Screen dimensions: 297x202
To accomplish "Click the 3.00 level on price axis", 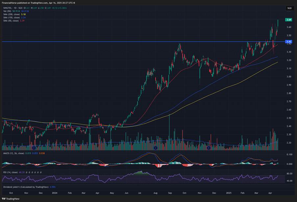I will pyautogui.click(x=289, y=77).
